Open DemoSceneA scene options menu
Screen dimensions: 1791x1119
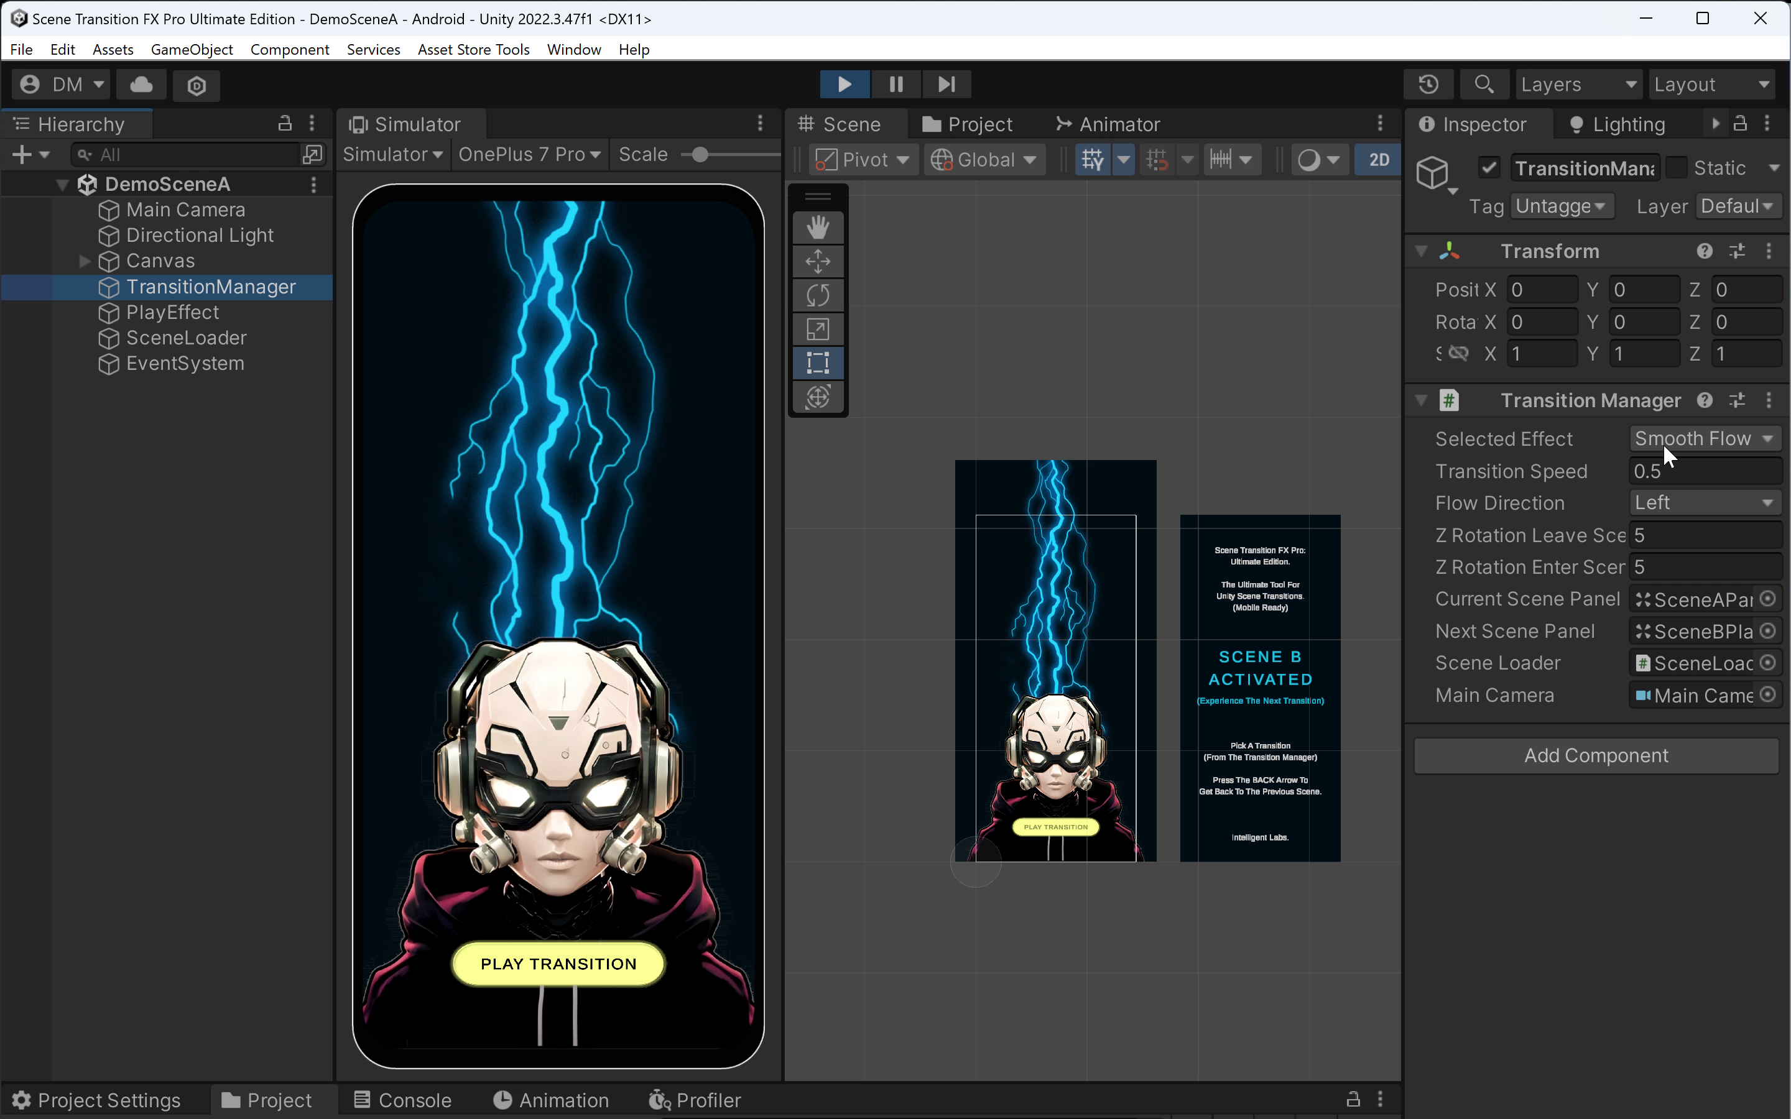[314, 184]
